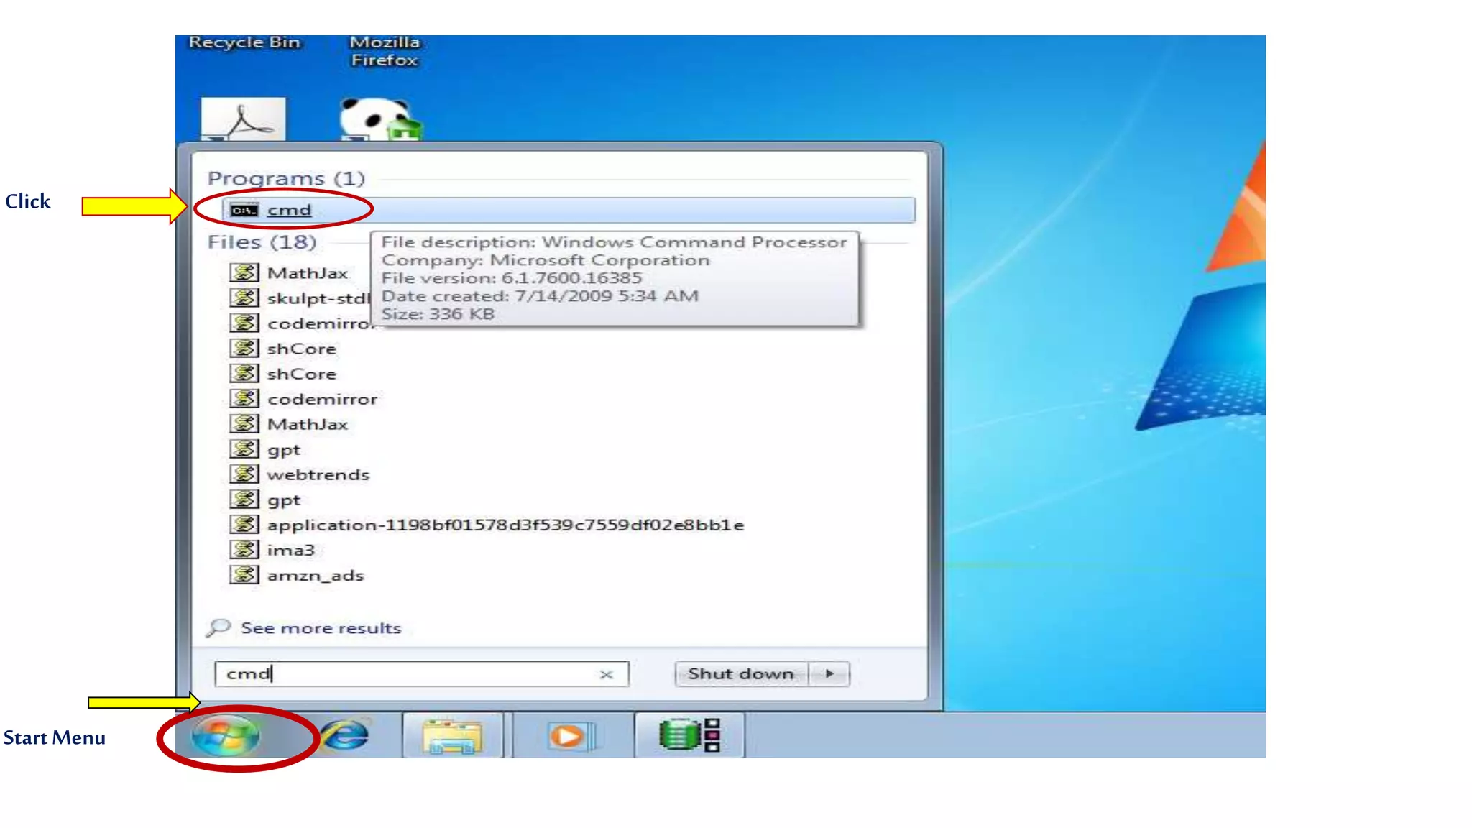Click the green battery-like taskbar app icon
1472x828 pixels.
point(689,735)
